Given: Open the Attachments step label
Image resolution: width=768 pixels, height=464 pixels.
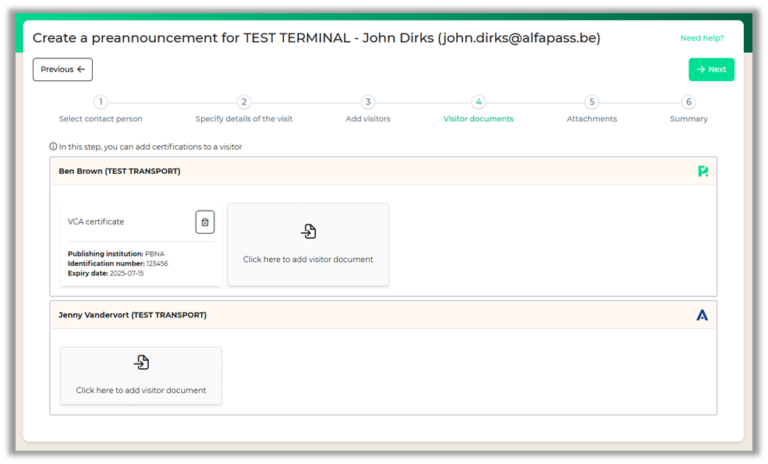Looking at the screenshot, I should 592,119.
